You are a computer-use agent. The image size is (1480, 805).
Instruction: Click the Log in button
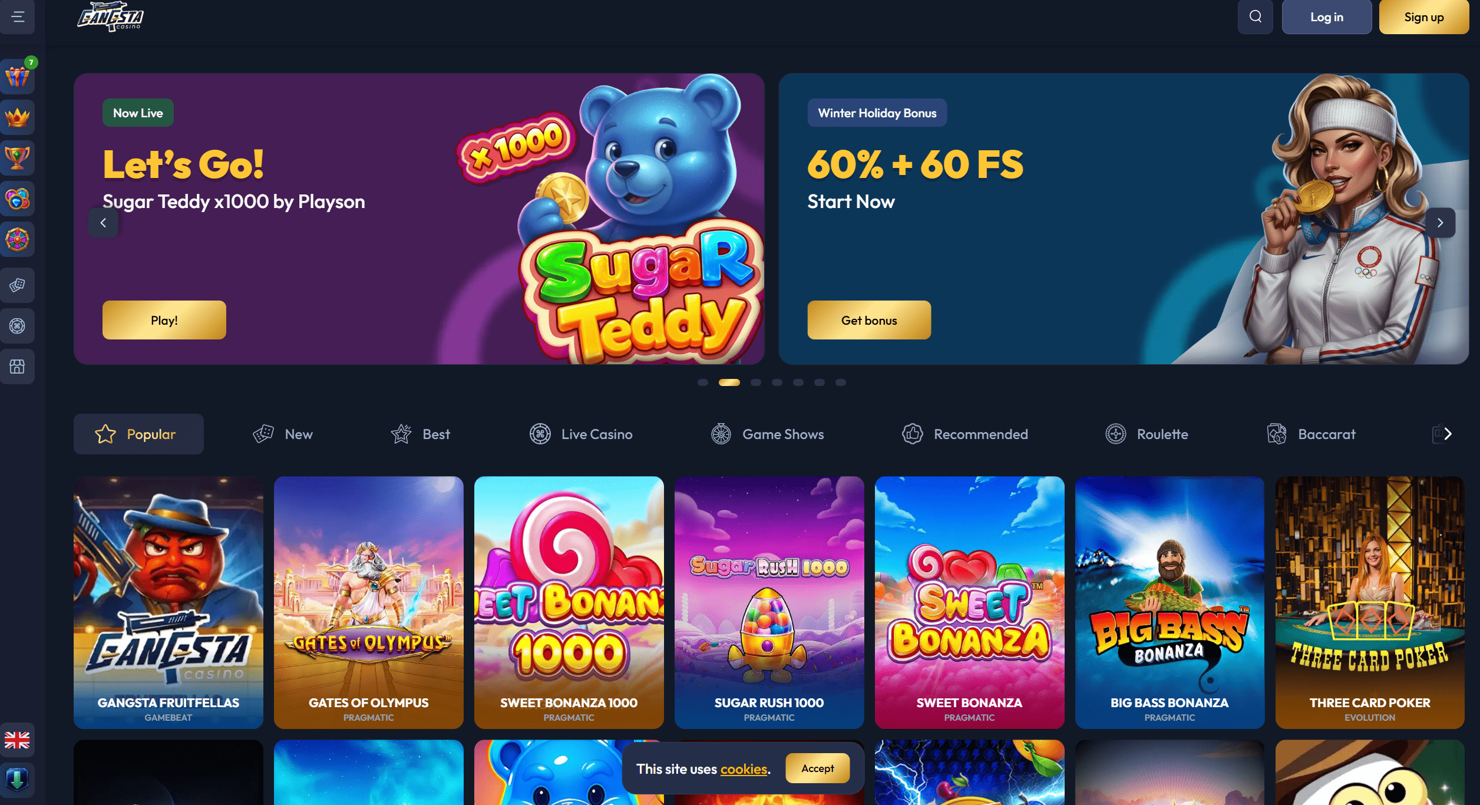[1326, 17]
